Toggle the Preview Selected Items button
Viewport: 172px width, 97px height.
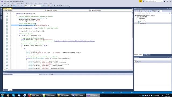tap(161, 11)
